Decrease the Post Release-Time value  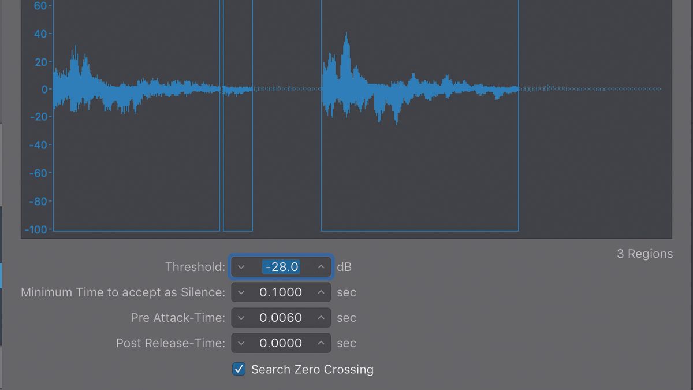pyautogui.click(x=241, y=343)
